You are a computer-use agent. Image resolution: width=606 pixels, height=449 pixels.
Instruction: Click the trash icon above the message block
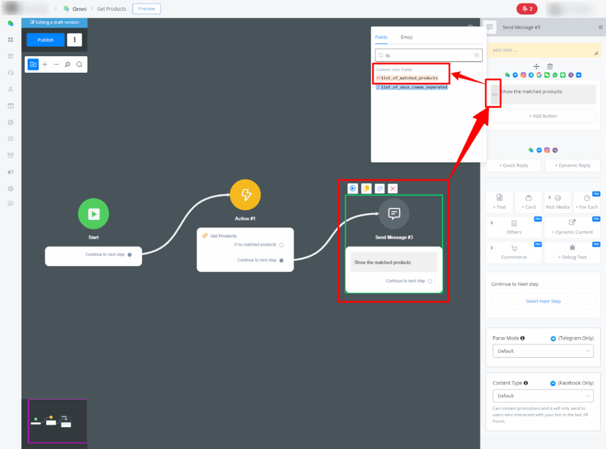click(x=550, y=66)
